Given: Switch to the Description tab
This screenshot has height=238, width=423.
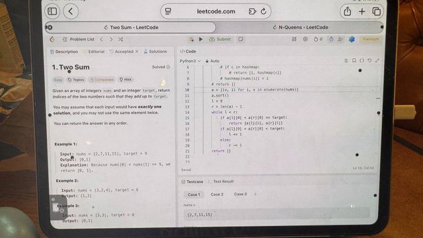Looking at the screenshot, I should 64,52.
